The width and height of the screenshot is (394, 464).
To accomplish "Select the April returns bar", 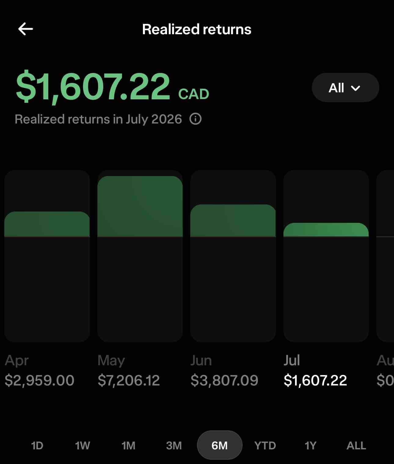I will tap(47, 256).
